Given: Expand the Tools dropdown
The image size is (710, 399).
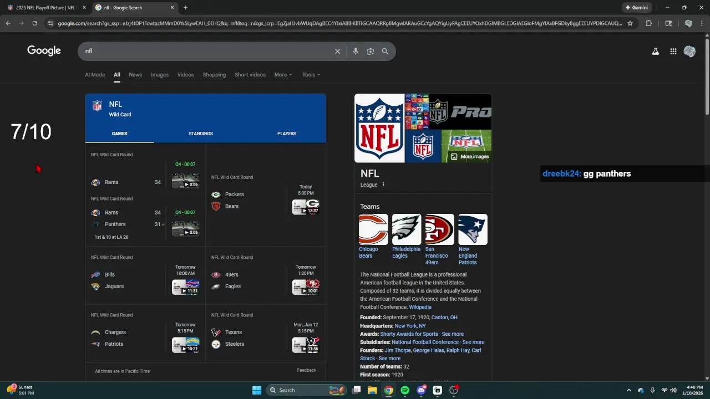Looking at the screenshot, I should pyautogui.click(x=311, y=75).
